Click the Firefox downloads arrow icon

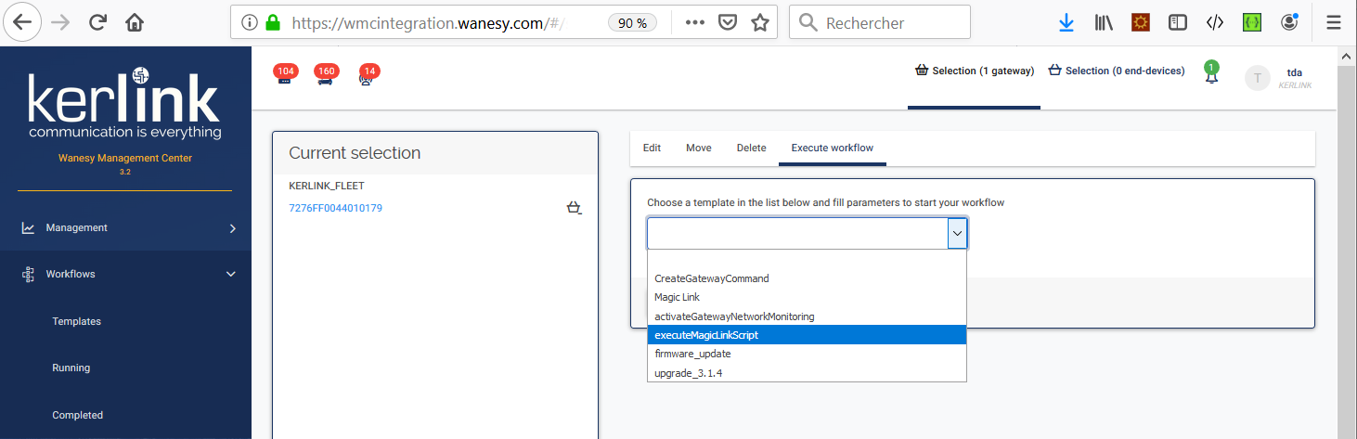point(1066,22)
